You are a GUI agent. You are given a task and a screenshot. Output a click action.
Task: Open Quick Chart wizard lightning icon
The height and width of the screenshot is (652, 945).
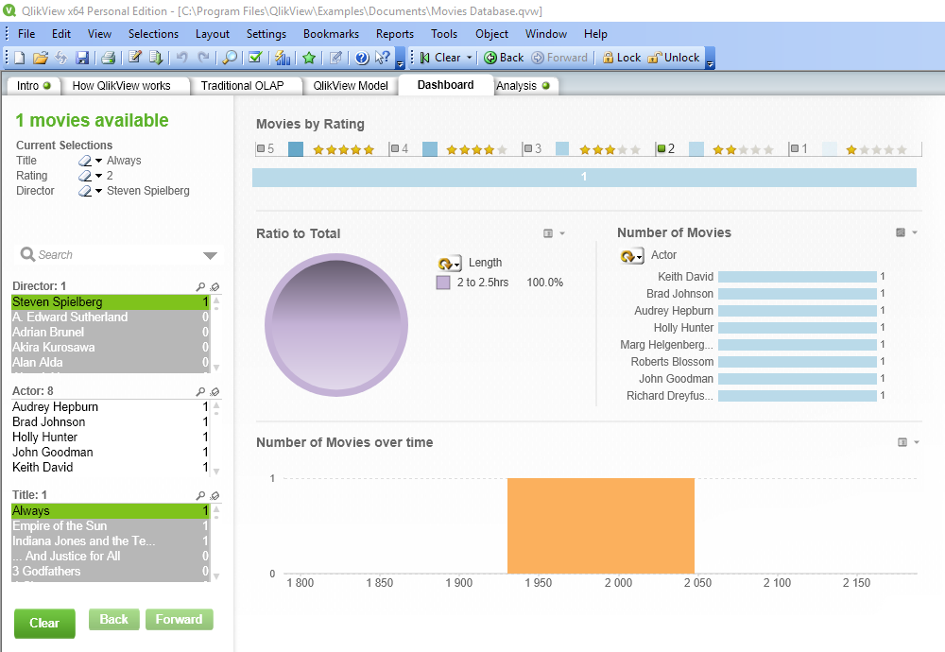283,58
